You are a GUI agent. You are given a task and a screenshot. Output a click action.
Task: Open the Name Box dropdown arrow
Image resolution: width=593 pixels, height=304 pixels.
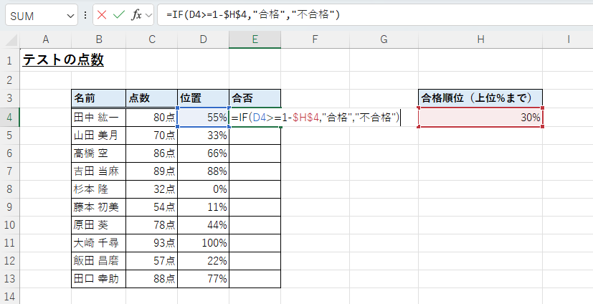[x=70, y=15]
